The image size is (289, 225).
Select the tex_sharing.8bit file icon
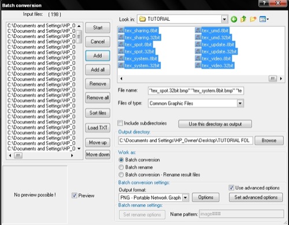121,31
